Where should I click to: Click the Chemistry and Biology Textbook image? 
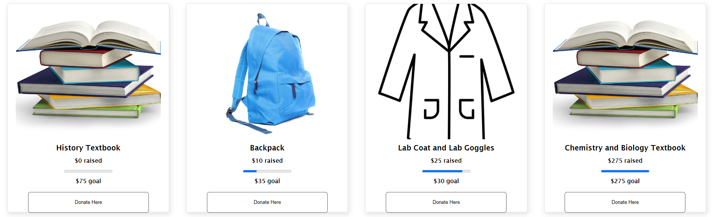[625, 71]
